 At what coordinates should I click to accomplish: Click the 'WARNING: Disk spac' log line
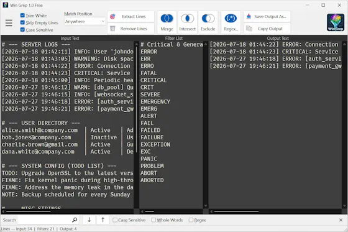coord(67,58)
